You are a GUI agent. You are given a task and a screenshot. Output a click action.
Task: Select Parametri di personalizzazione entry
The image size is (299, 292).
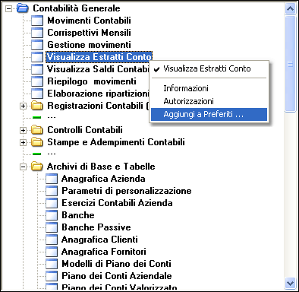[127, 191]
